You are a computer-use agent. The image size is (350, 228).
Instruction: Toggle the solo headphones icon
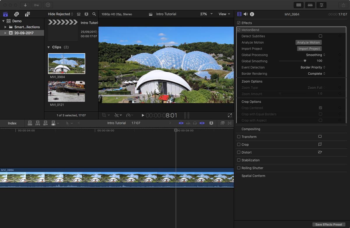[195, 123]
